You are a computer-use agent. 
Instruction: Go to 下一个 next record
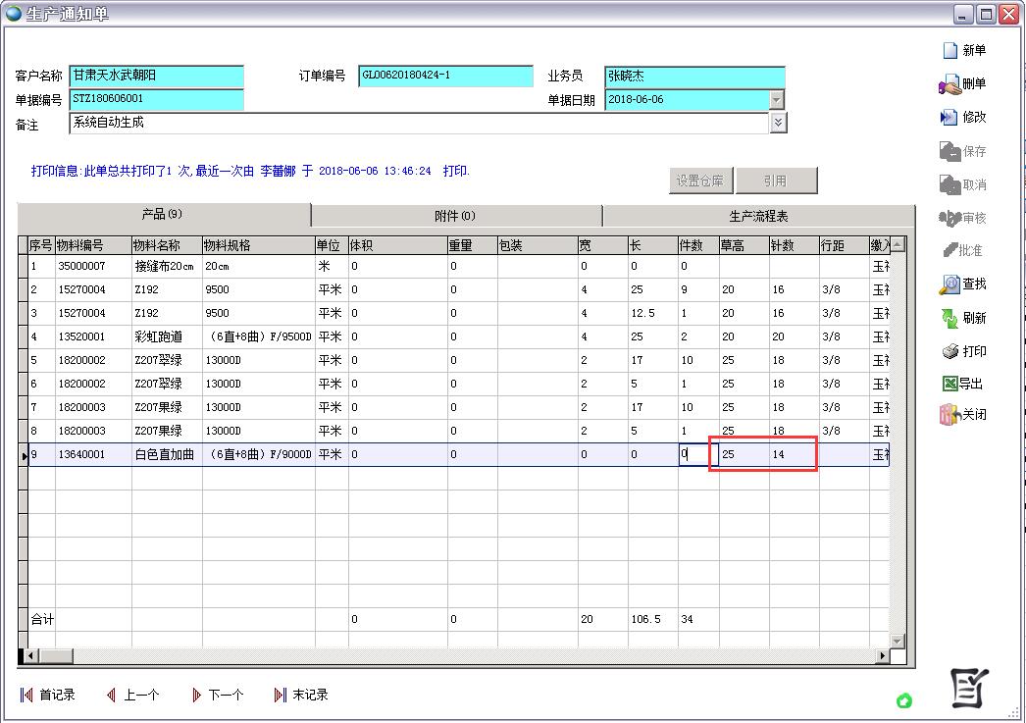(218, 696)
